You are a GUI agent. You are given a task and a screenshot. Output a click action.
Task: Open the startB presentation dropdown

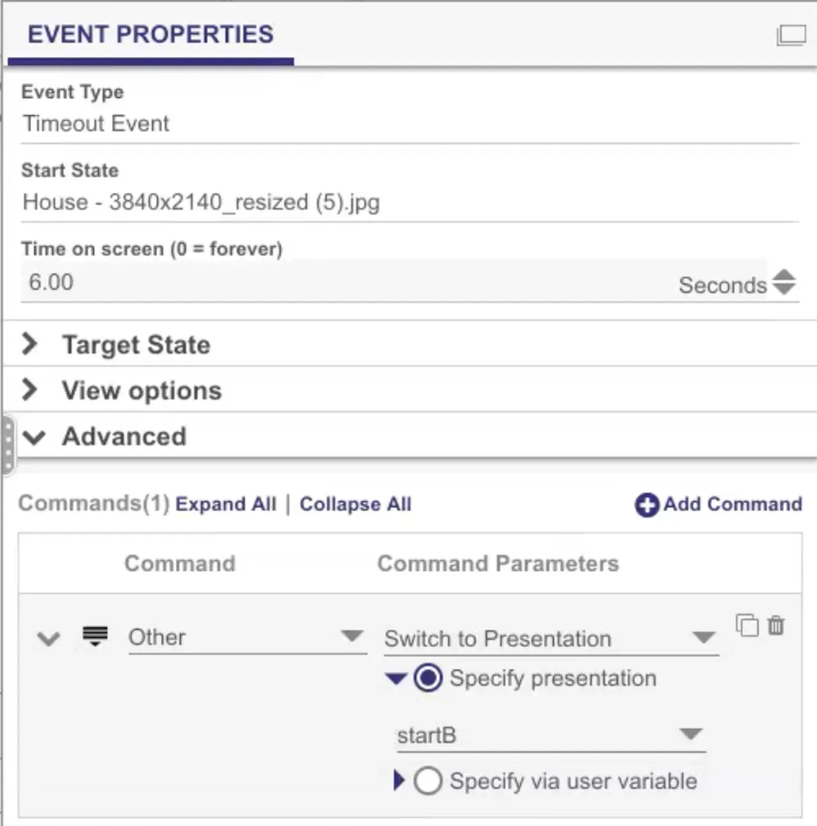[x=551, y=735]
